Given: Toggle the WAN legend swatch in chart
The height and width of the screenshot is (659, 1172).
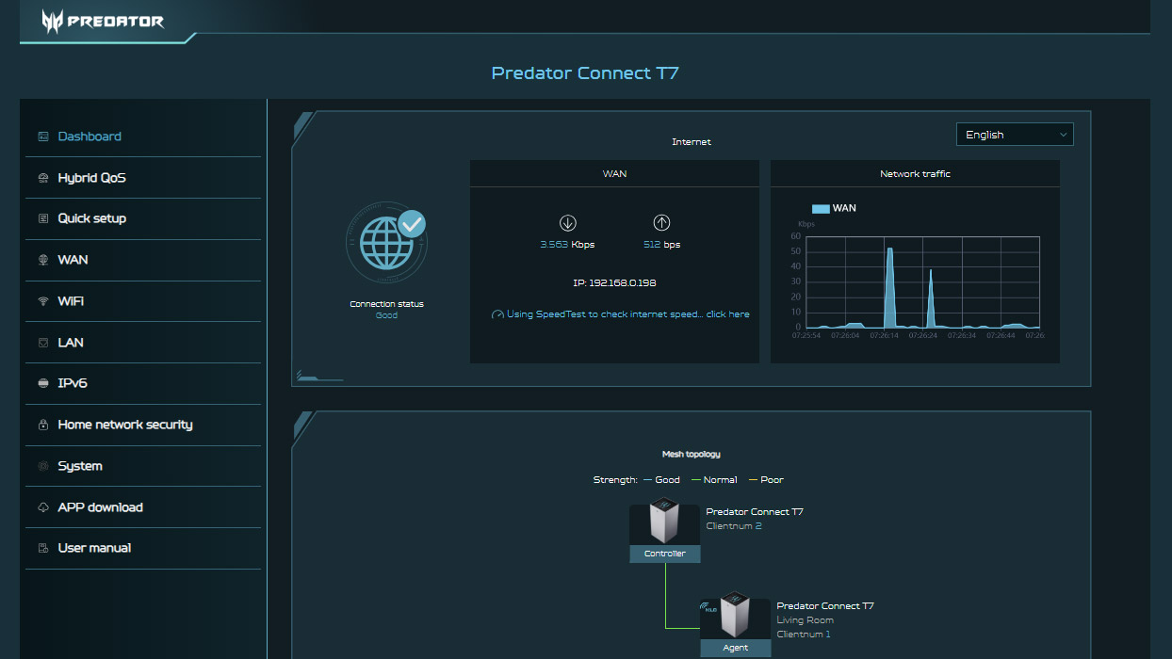Looking at the screenshot, I should click(x=820, y=208).
